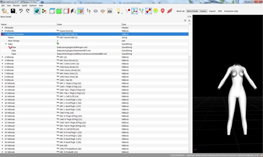Click the green array update icon in Data row
This screenshot has width=263, height=157.
58,43
